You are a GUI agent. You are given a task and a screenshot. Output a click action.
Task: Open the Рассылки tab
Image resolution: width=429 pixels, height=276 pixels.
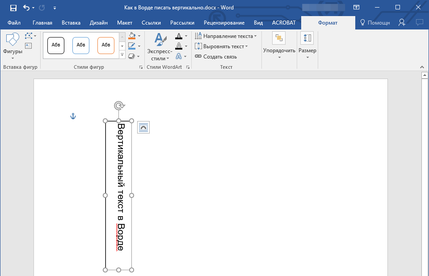coord(182,23)
